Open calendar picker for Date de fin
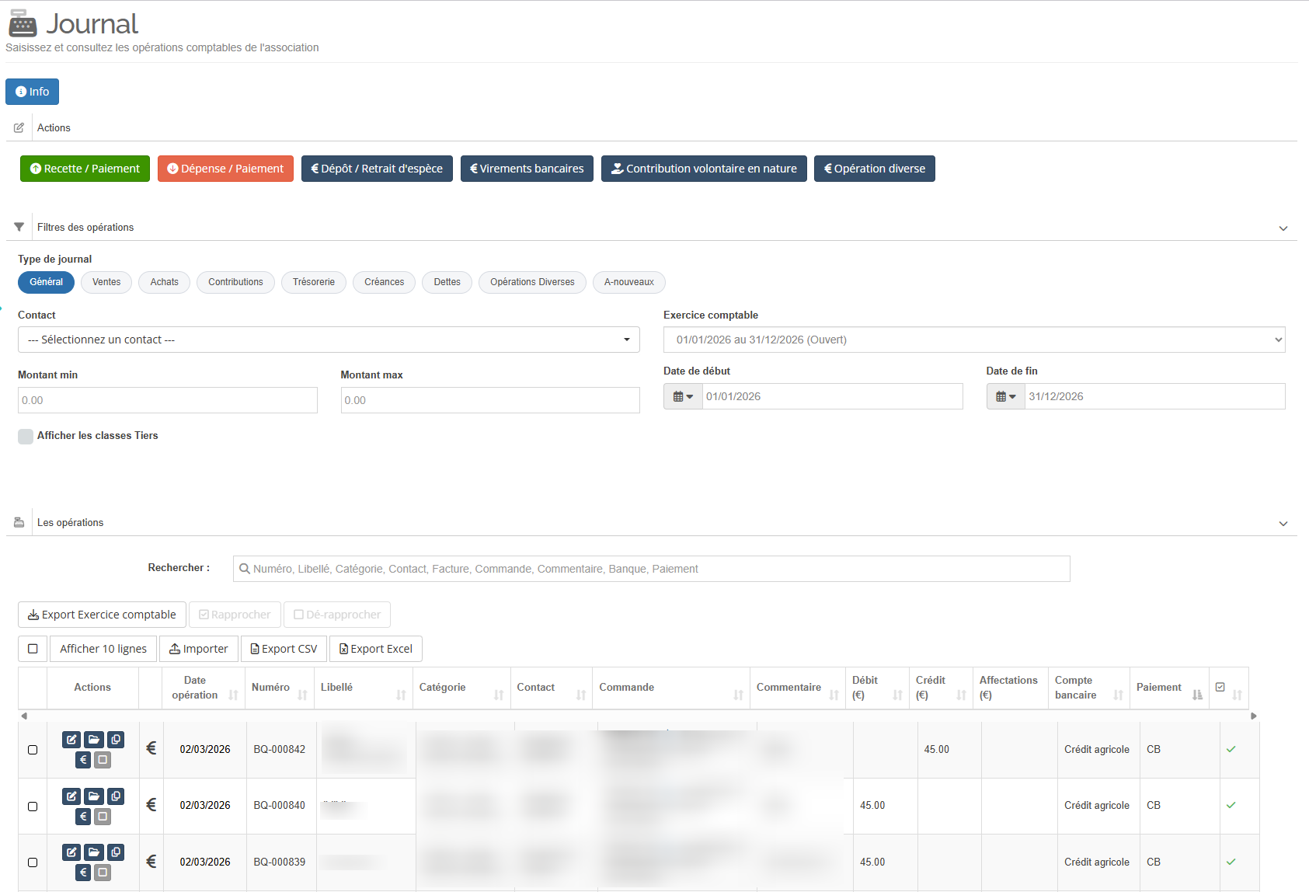The height and width of the screenshot is (892, 1309). [x=1005, y=396]
